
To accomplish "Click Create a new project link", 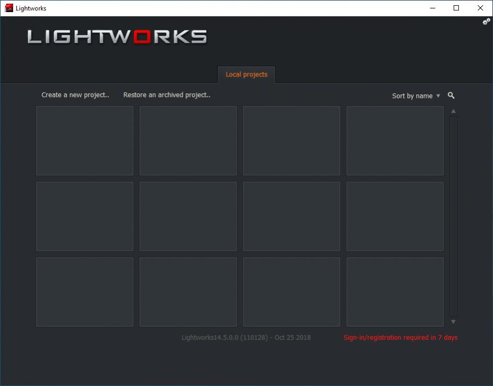I will (75, 95).
